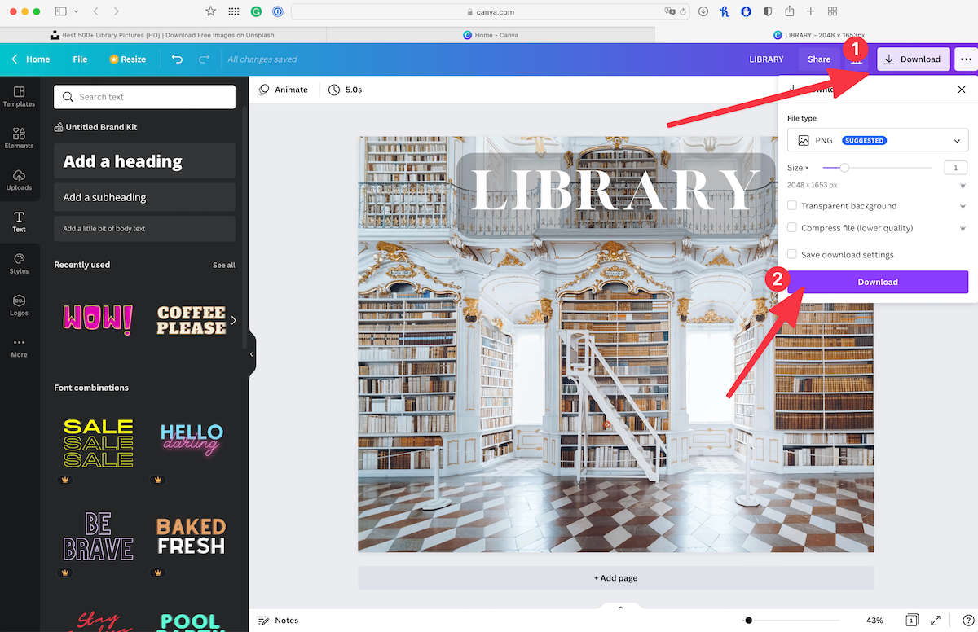
Task: Open the Templates sidebar panel
Action: [19, 96]
